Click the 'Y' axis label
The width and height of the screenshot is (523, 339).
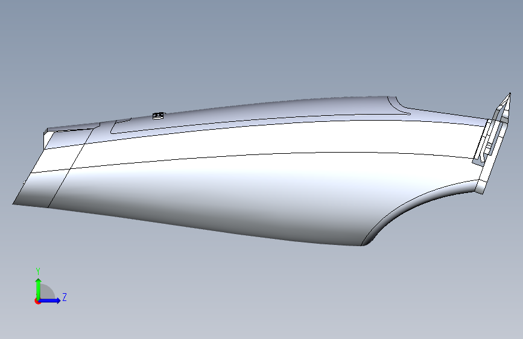pos(38,271)
